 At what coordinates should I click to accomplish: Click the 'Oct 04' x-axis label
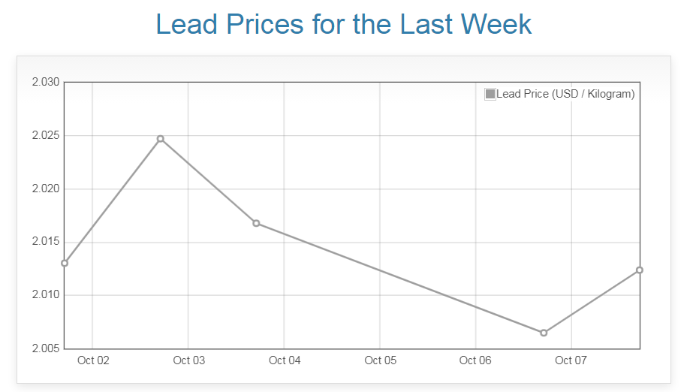coord(285,360)
